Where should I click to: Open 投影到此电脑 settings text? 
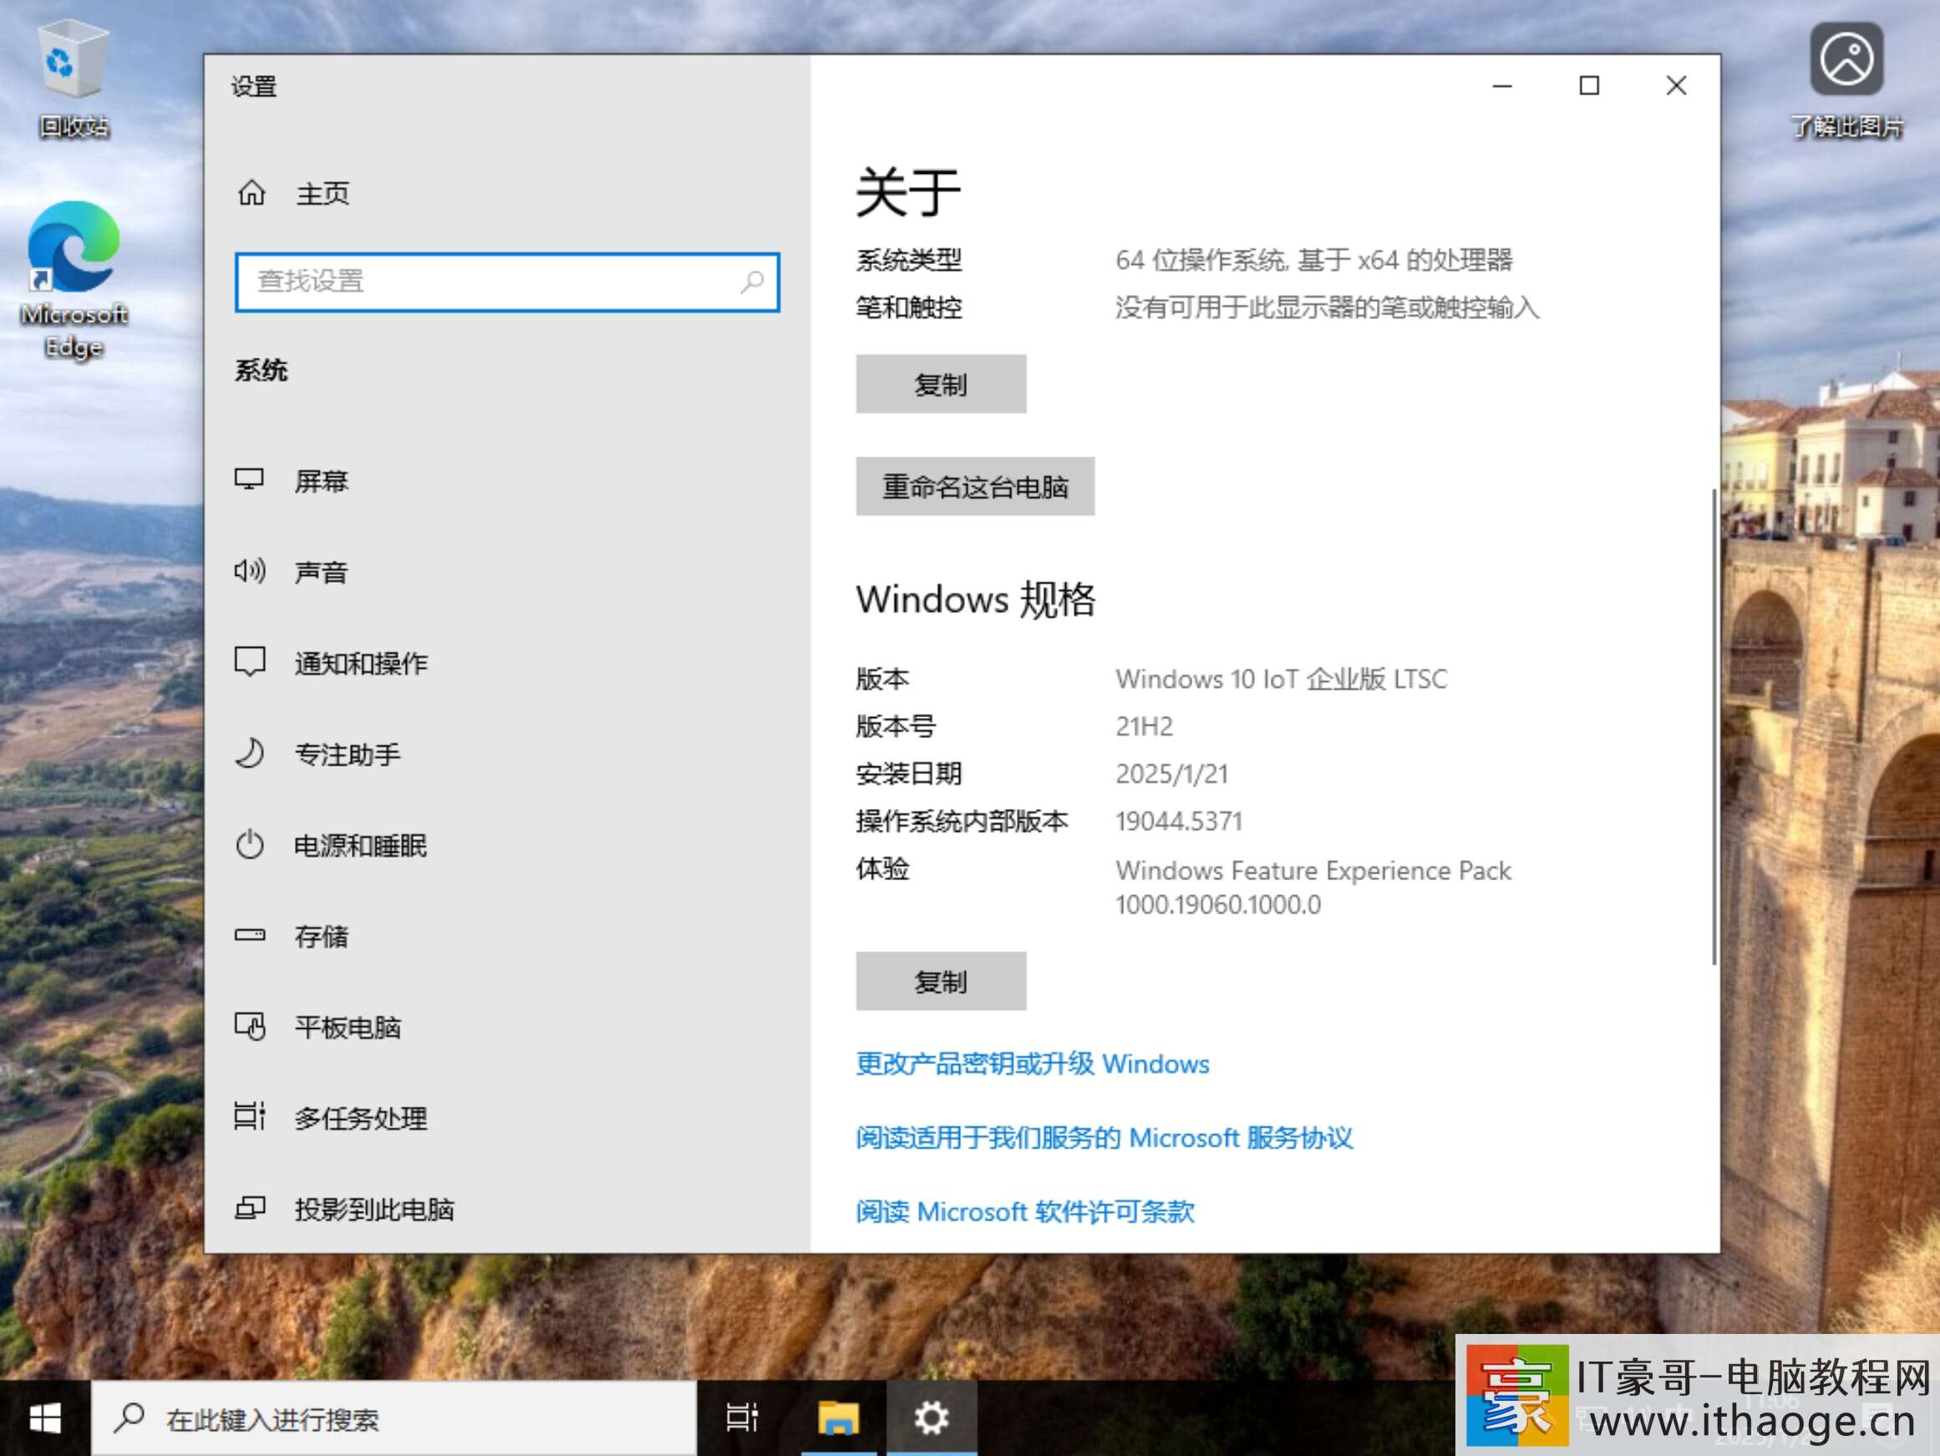click(x=374, y=1209)
